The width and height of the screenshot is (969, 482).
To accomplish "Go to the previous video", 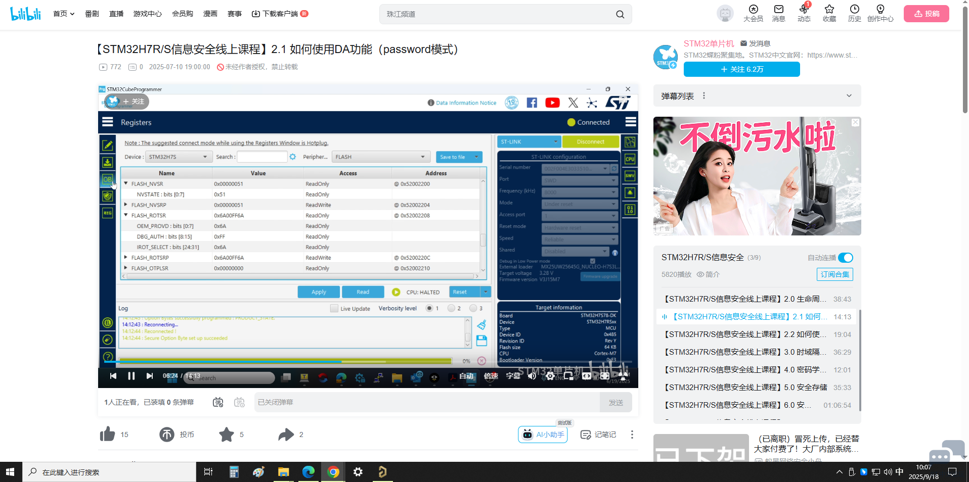I will coord(113,376).
